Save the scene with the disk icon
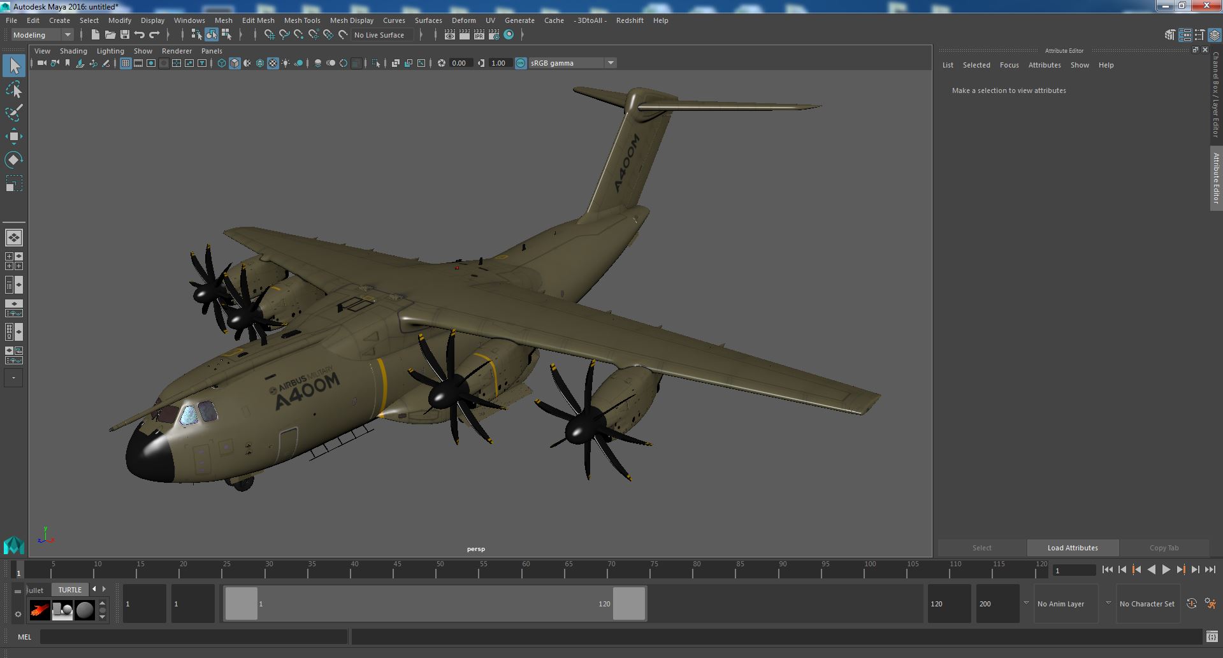Screen dimensions: 1223x658 (125, 35)
